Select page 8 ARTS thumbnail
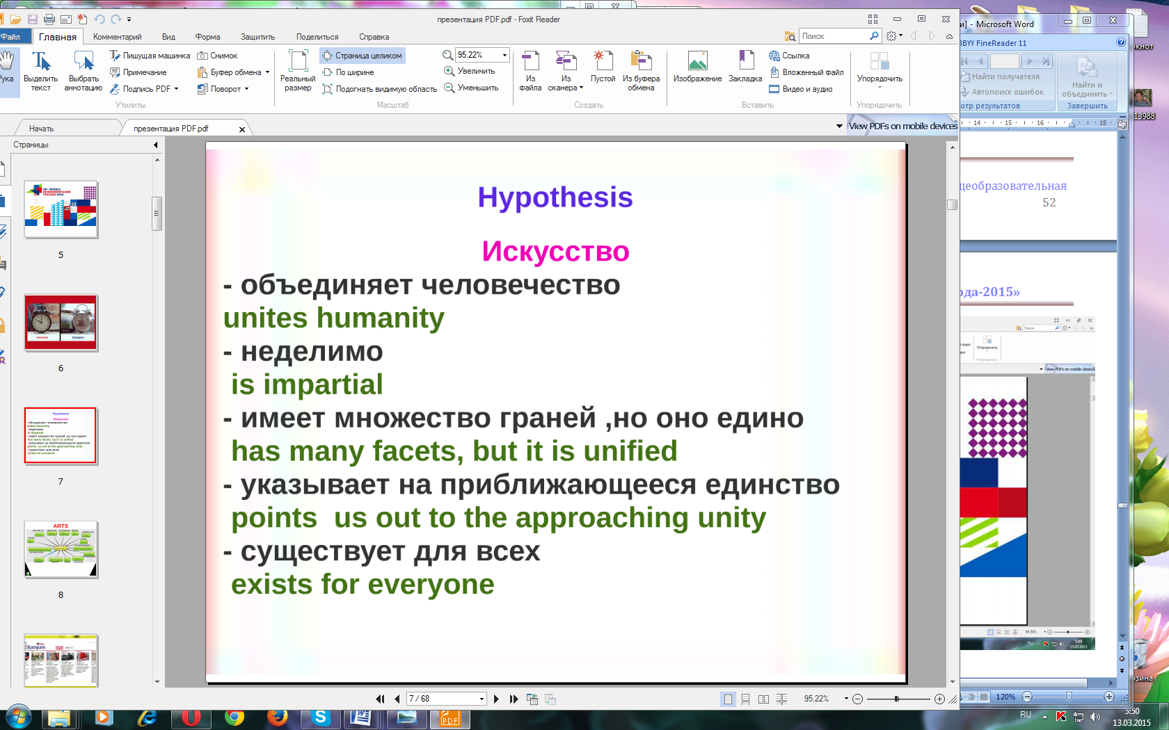 pos(61,549)
